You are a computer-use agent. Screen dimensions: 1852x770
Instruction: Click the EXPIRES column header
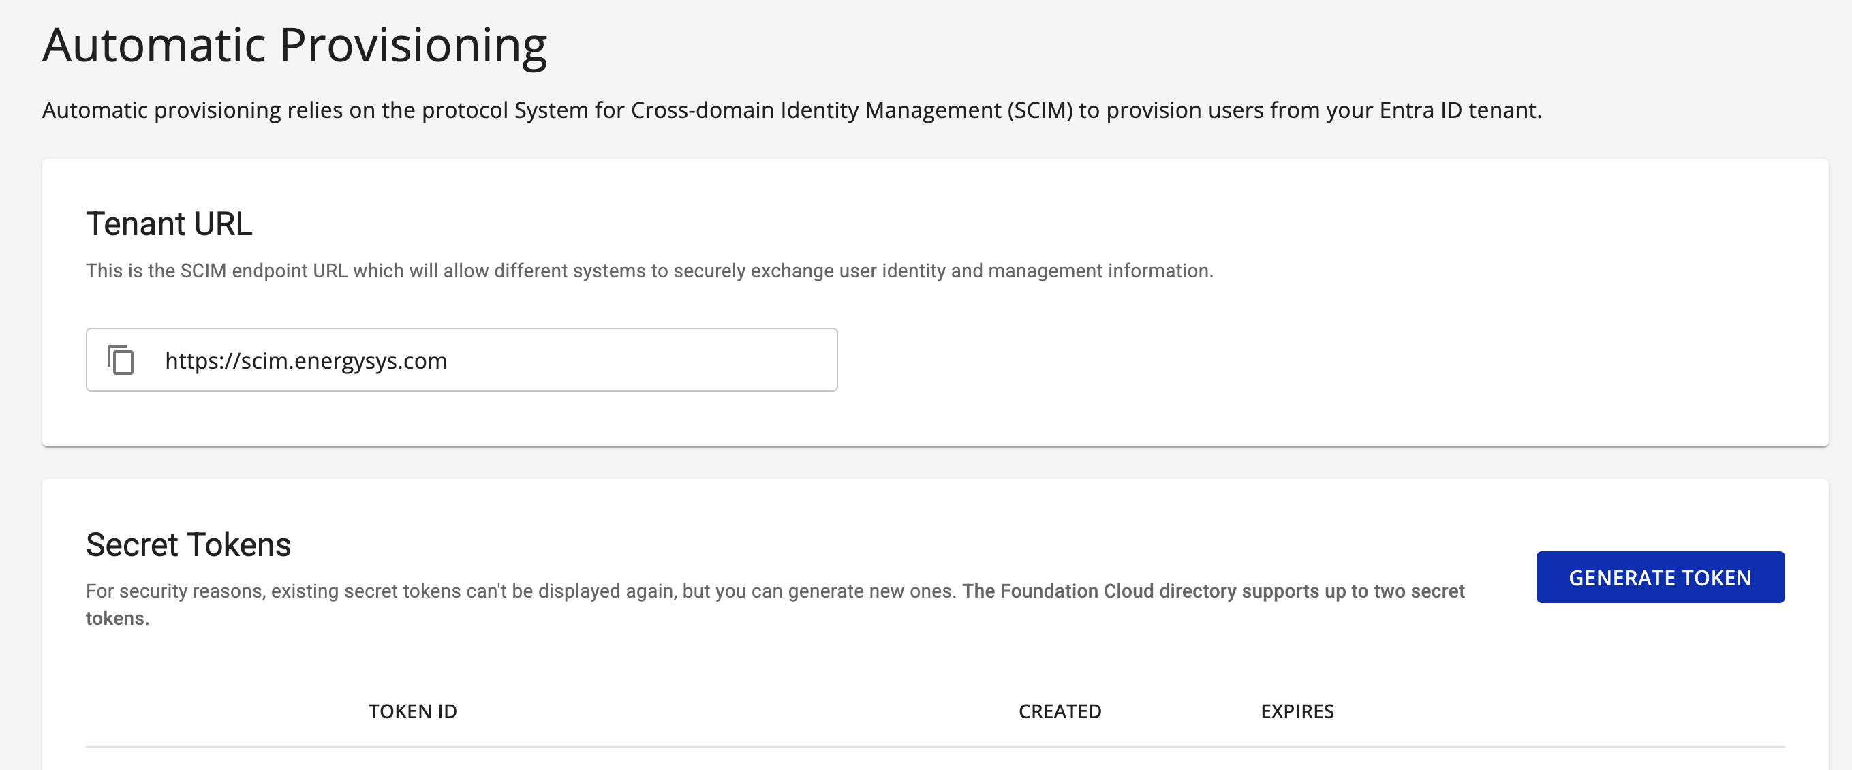tap(1296, 711)
